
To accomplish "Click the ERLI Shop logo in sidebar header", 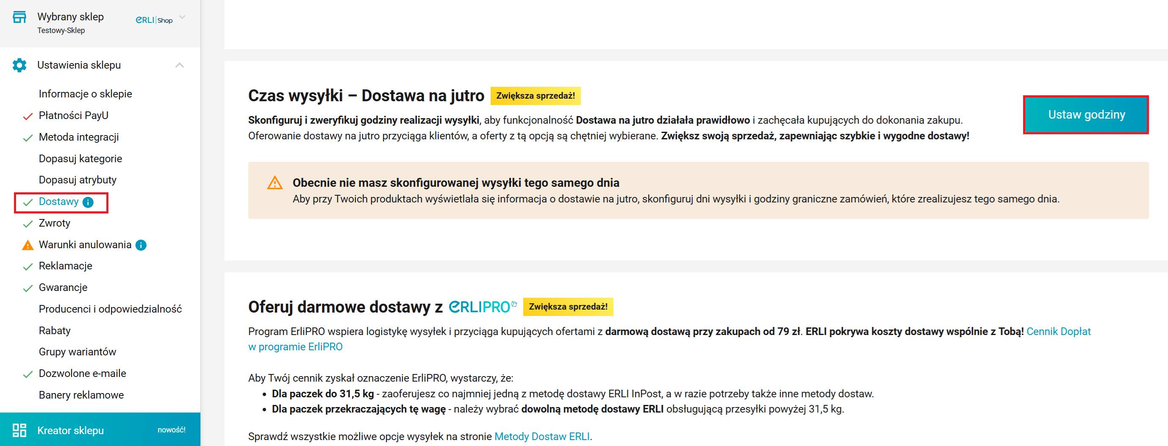I will coord(154,20).
